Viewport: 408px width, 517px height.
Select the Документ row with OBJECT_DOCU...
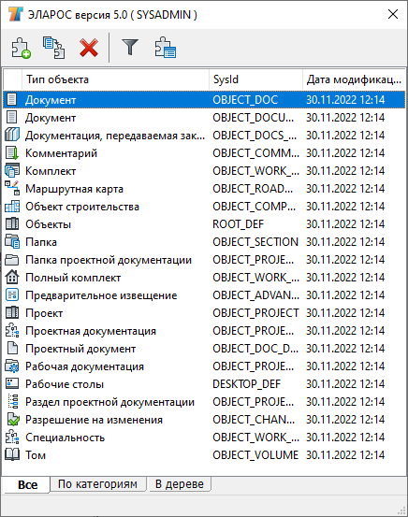tap(204, 118)
